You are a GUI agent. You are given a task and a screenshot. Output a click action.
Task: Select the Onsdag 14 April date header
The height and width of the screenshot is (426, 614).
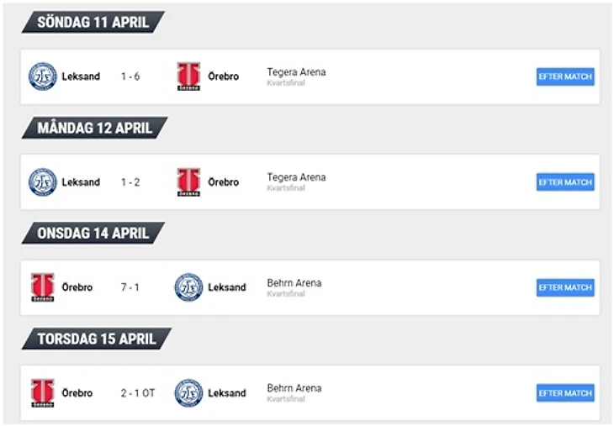tap(93, 234)
